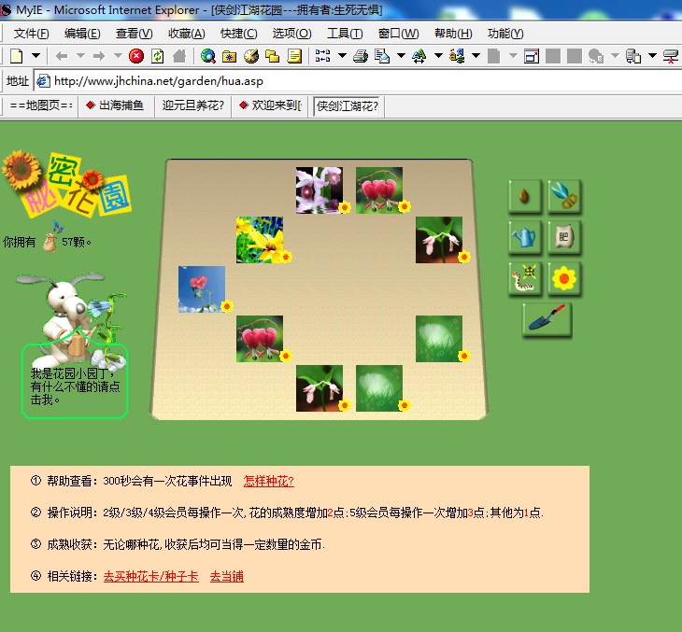This screenshot has width=682, height=632.
Task: Click the yellow flower harvest tool
Action: [564, 278]
